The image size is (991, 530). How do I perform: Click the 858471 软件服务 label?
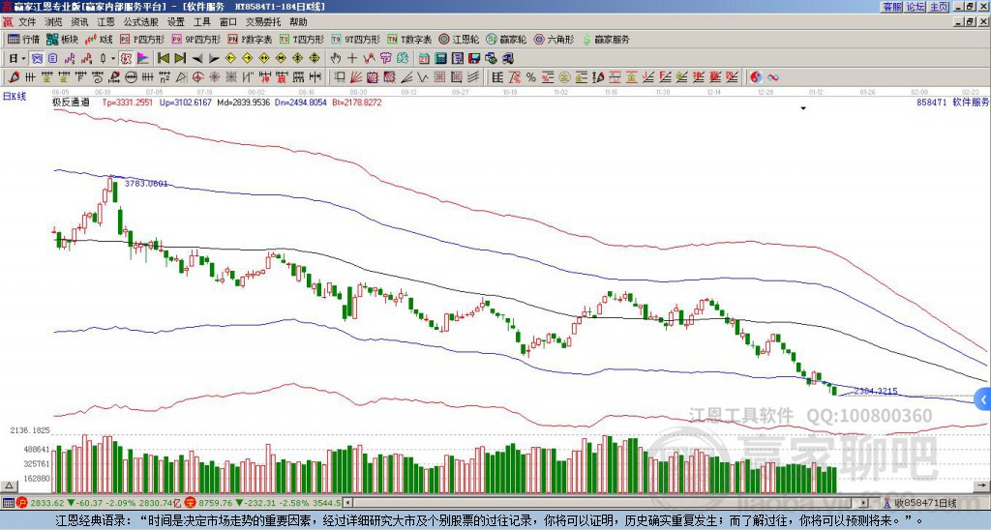952,102
